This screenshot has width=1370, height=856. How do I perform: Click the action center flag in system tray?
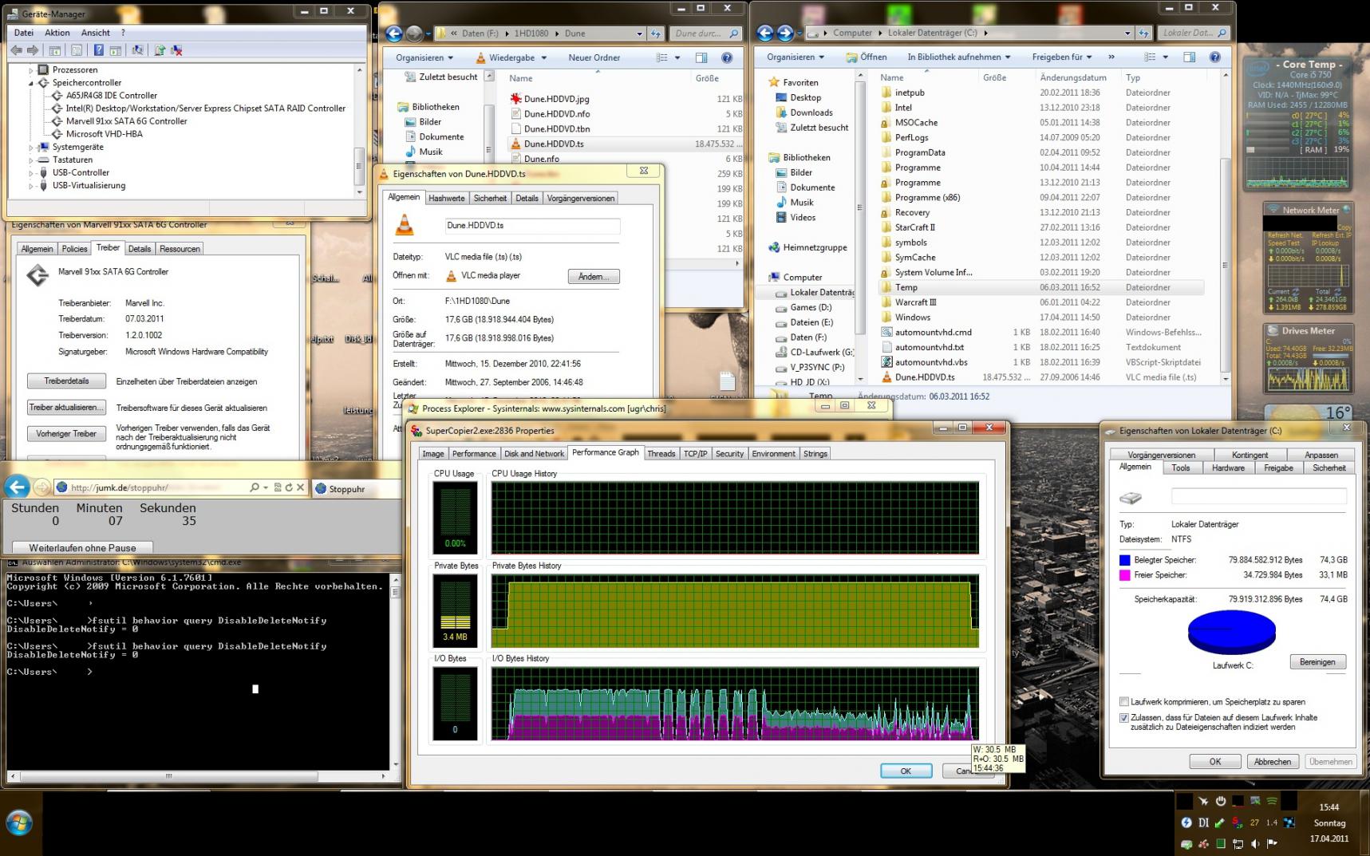[x=1272, y=843]
